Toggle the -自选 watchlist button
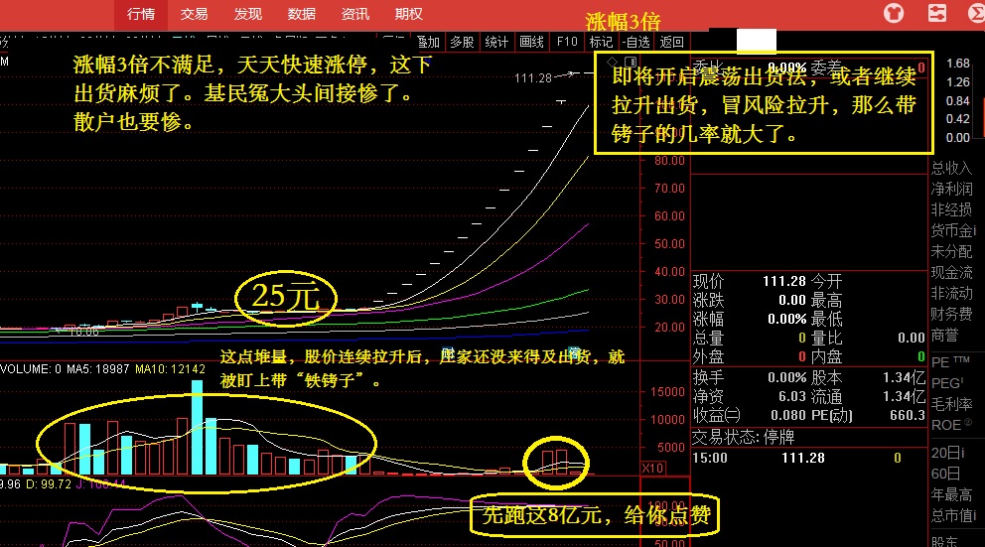The image size is (985, 547). point(636,42)
